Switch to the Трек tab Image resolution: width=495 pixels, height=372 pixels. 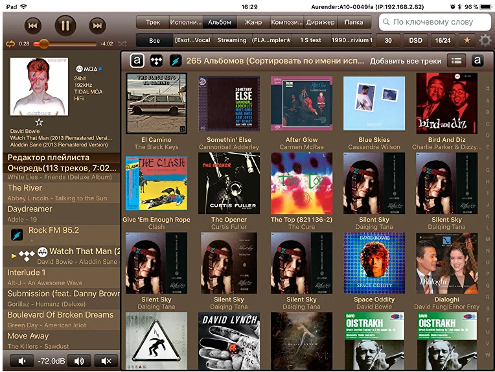tap(153, 22)
